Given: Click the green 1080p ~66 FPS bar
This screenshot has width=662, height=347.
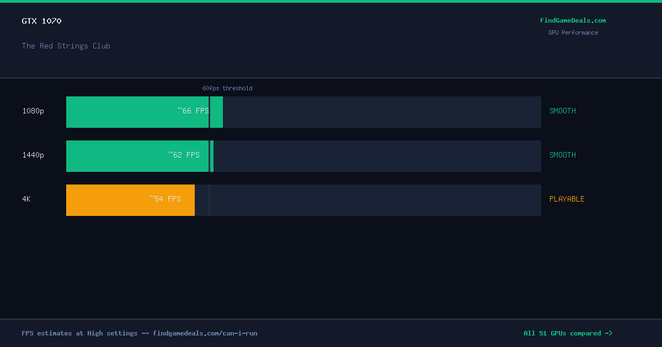Looking at the screenshot, I should point(145,112).
